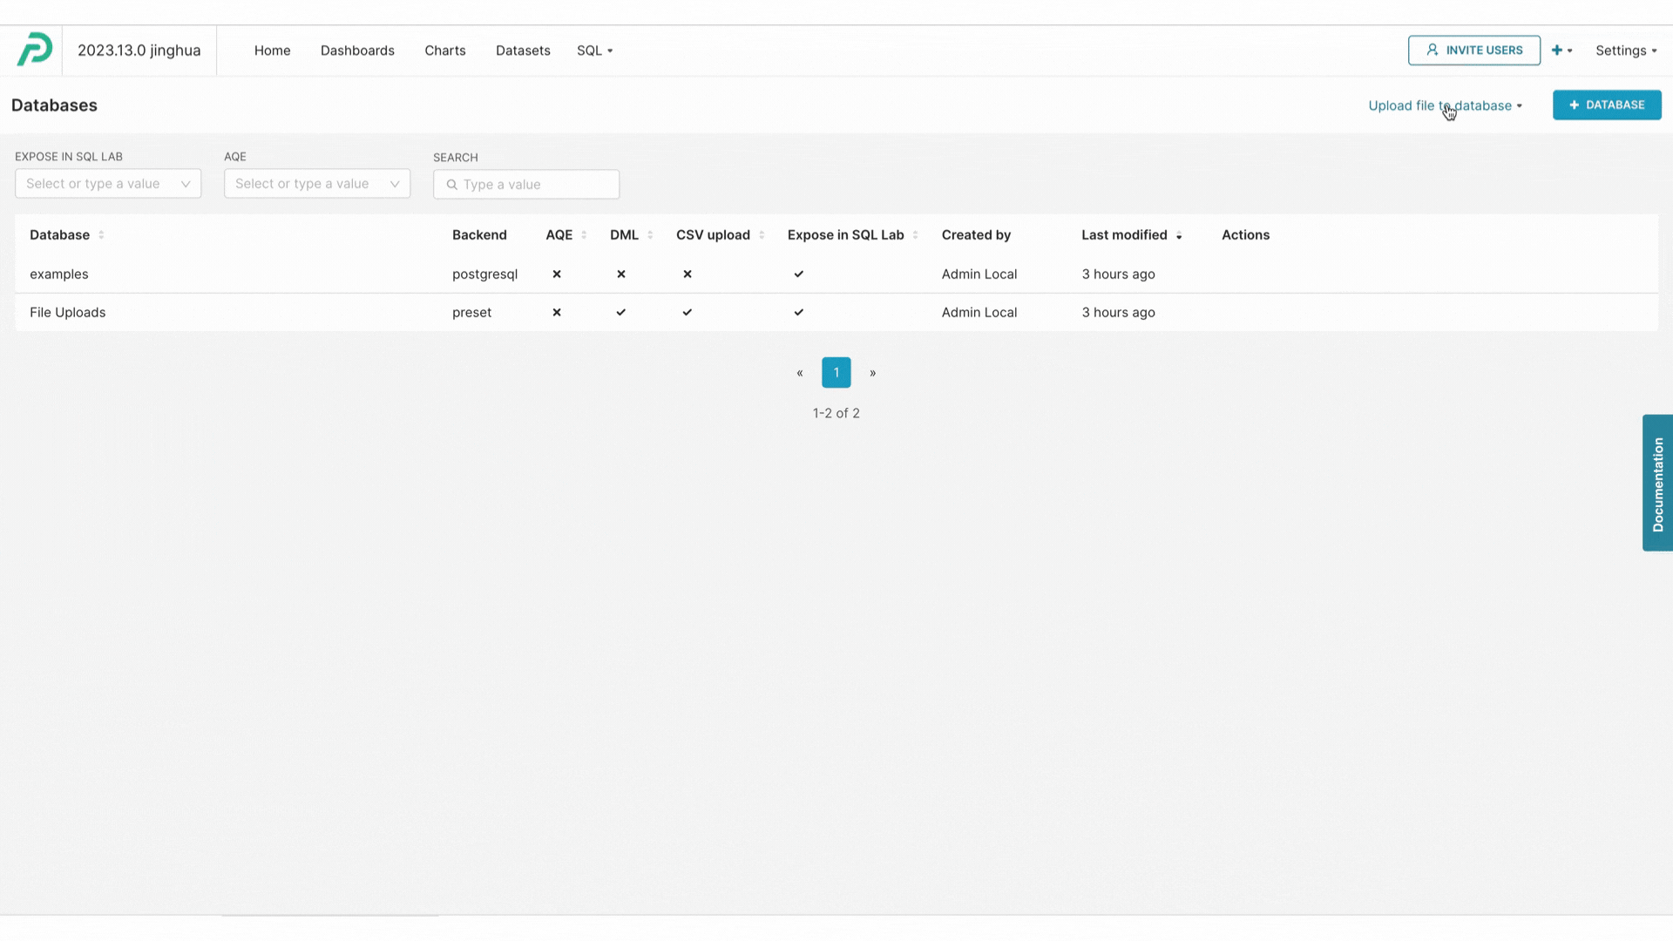Click the magnifier icon in the search field
1673x941 pixels.
(452, 185)
